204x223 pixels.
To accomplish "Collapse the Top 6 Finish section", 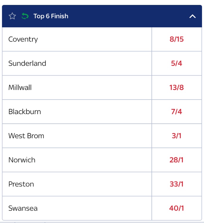I will (192, 16).
